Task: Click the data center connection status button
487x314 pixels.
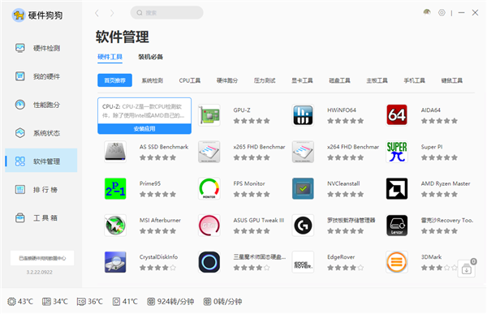Action: point(42,258)
